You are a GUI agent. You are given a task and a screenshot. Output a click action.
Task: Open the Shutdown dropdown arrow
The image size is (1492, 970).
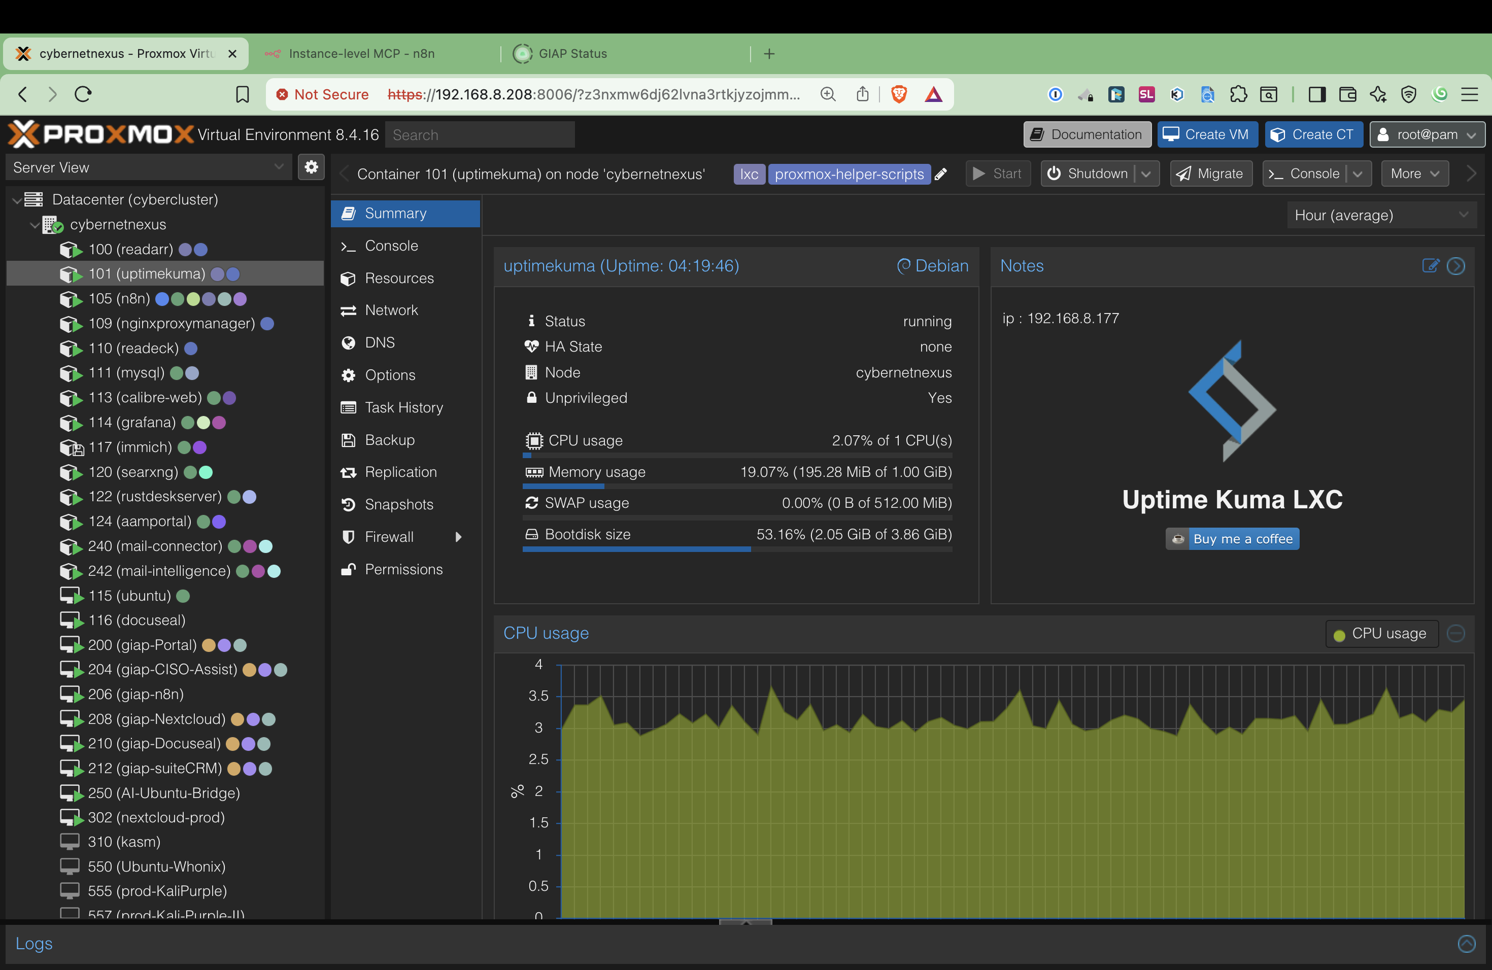pos(1146,174)
